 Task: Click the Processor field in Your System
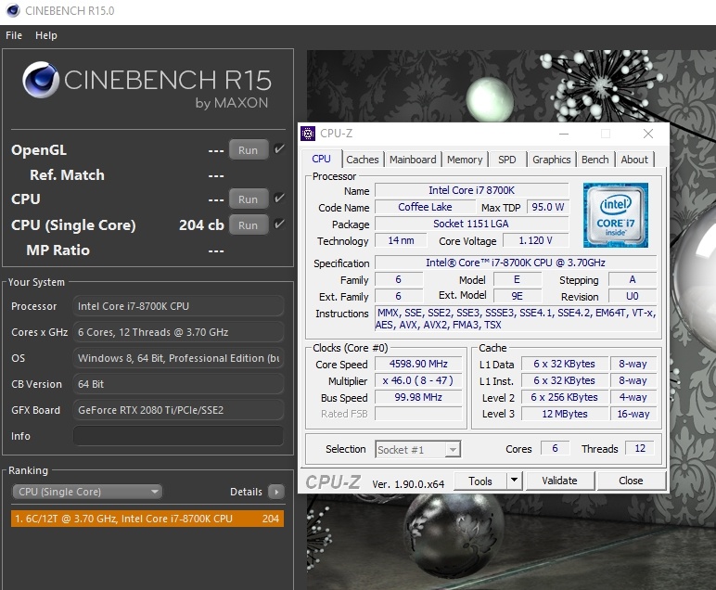pyautogui.click(x=178, y=306)
